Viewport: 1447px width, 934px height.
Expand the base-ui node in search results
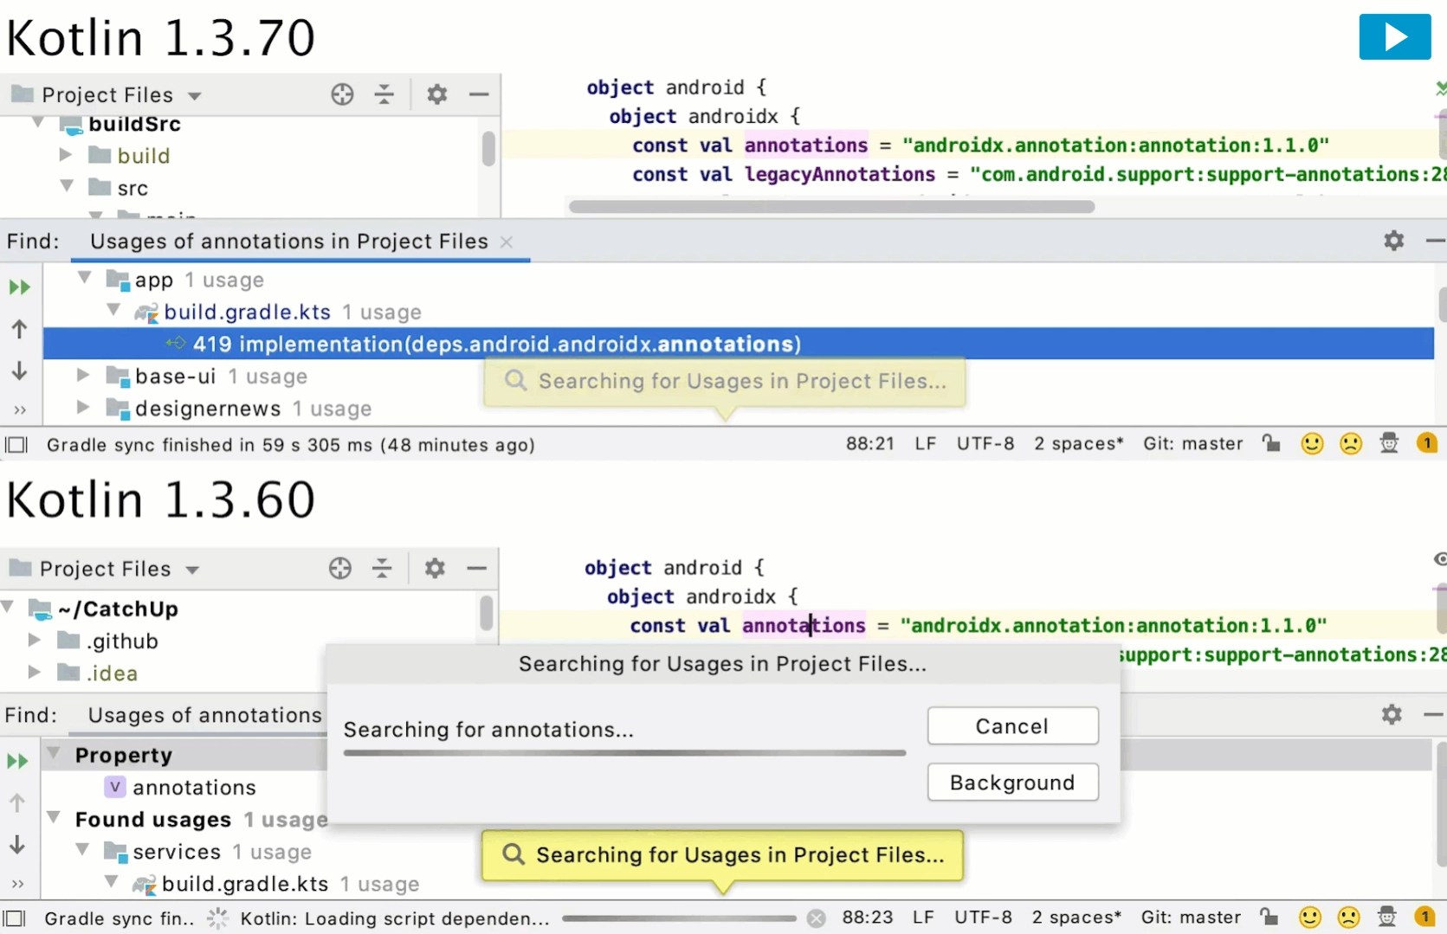click(x=83, y=376)
